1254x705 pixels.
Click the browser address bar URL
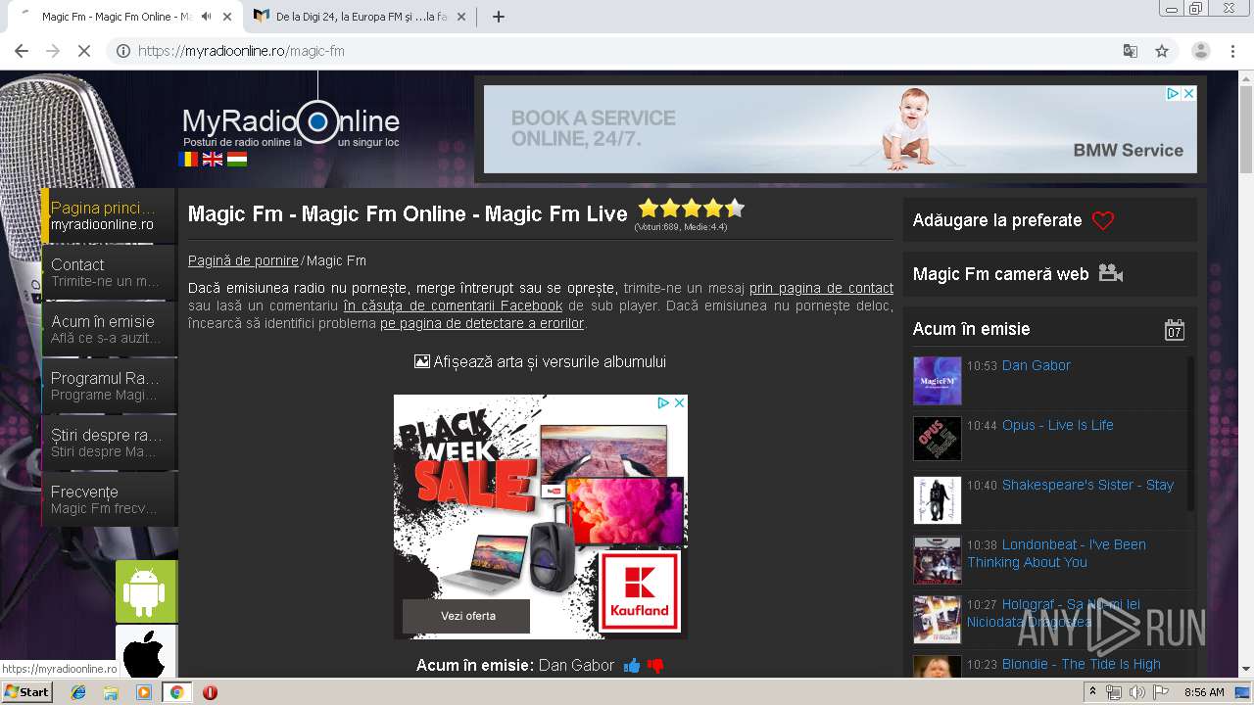pyautogui.click(x=241, y=51)
